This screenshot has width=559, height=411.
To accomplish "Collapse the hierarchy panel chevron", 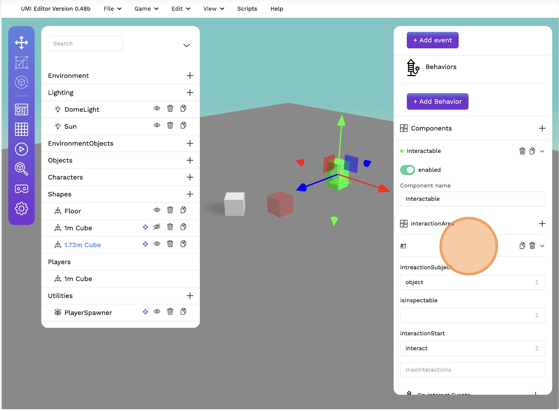I will (186, 46).
